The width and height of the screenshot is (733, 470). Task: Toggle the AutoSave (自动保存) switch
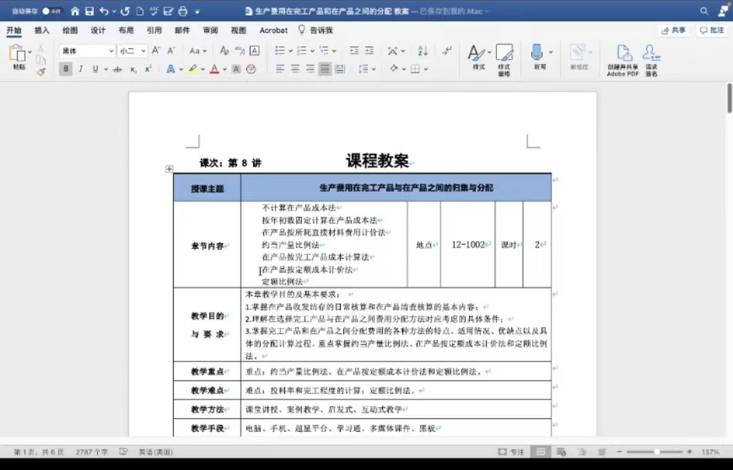coord(51,12)
